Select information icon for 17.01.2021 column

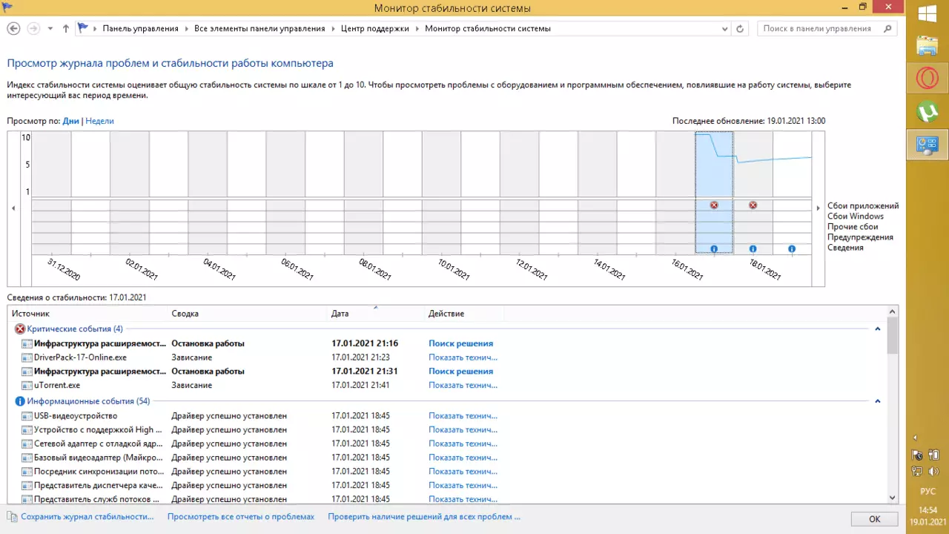pos(714,249)
